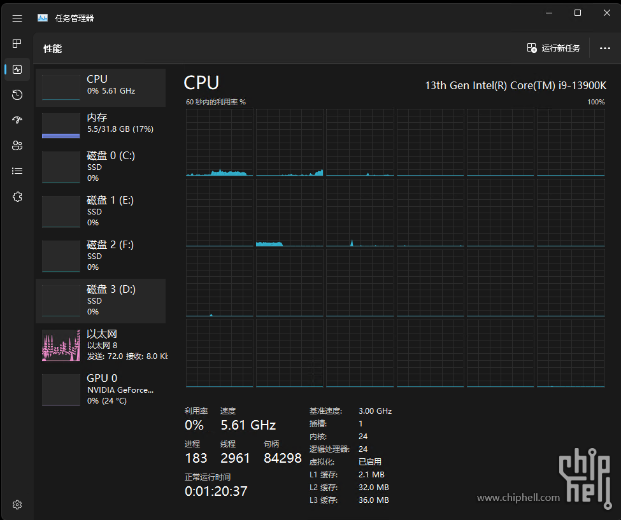
Task: Click 发送: 72.0 接收 network text
Action: [x=127, y=356]
